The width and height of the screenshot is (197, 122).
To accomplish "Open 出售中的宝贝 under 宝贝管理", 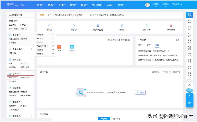I will coord(25,78).
